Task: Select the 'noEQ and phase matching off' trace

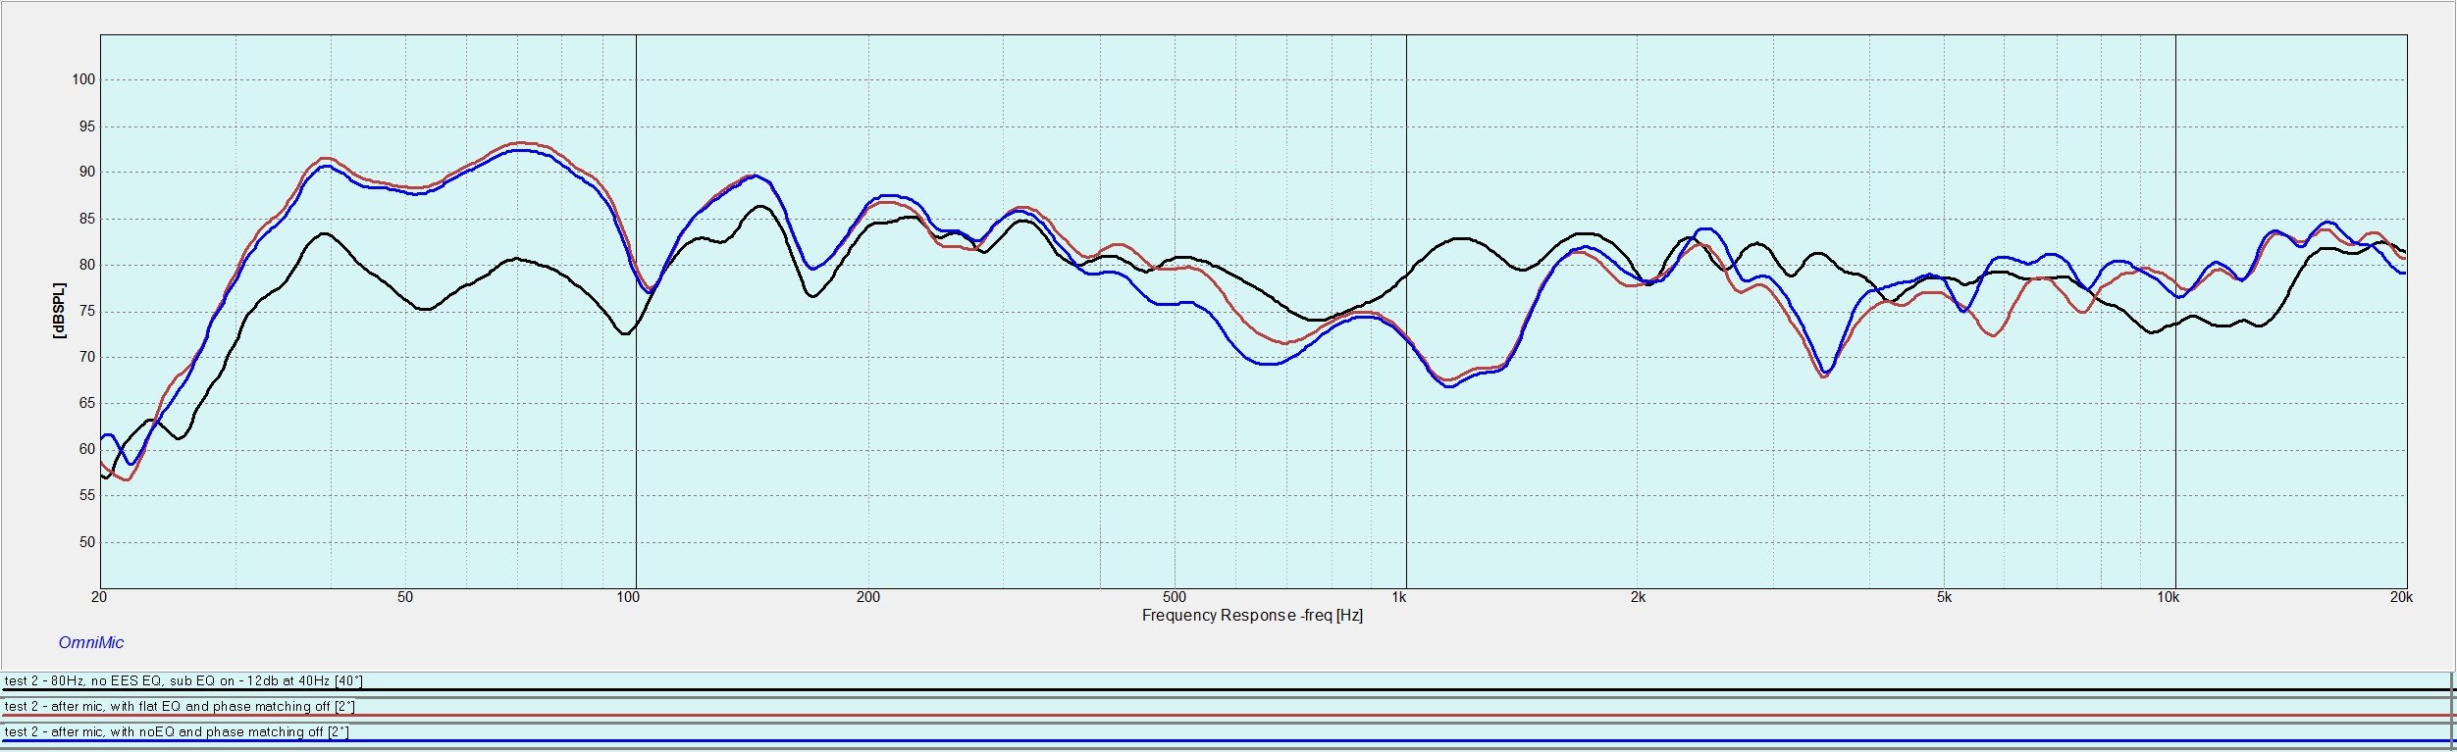Action: pyautogui.click(x=177, y=731)
